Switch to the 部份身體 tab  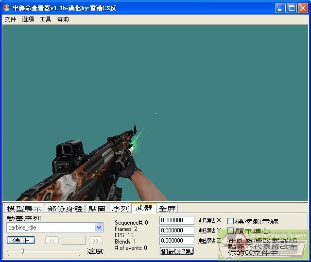(65, 209)
